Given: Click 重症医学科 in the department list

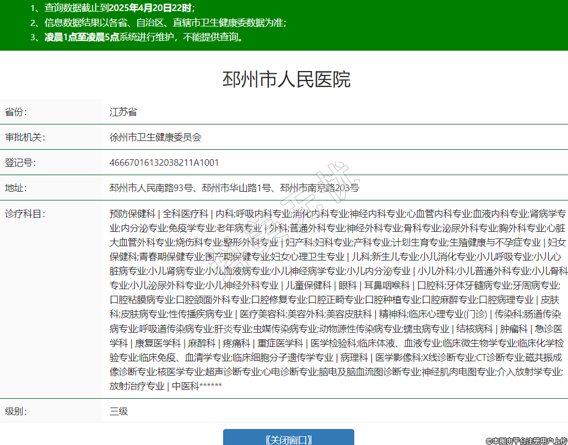Looking at the screenshot, I should (280, 343).
